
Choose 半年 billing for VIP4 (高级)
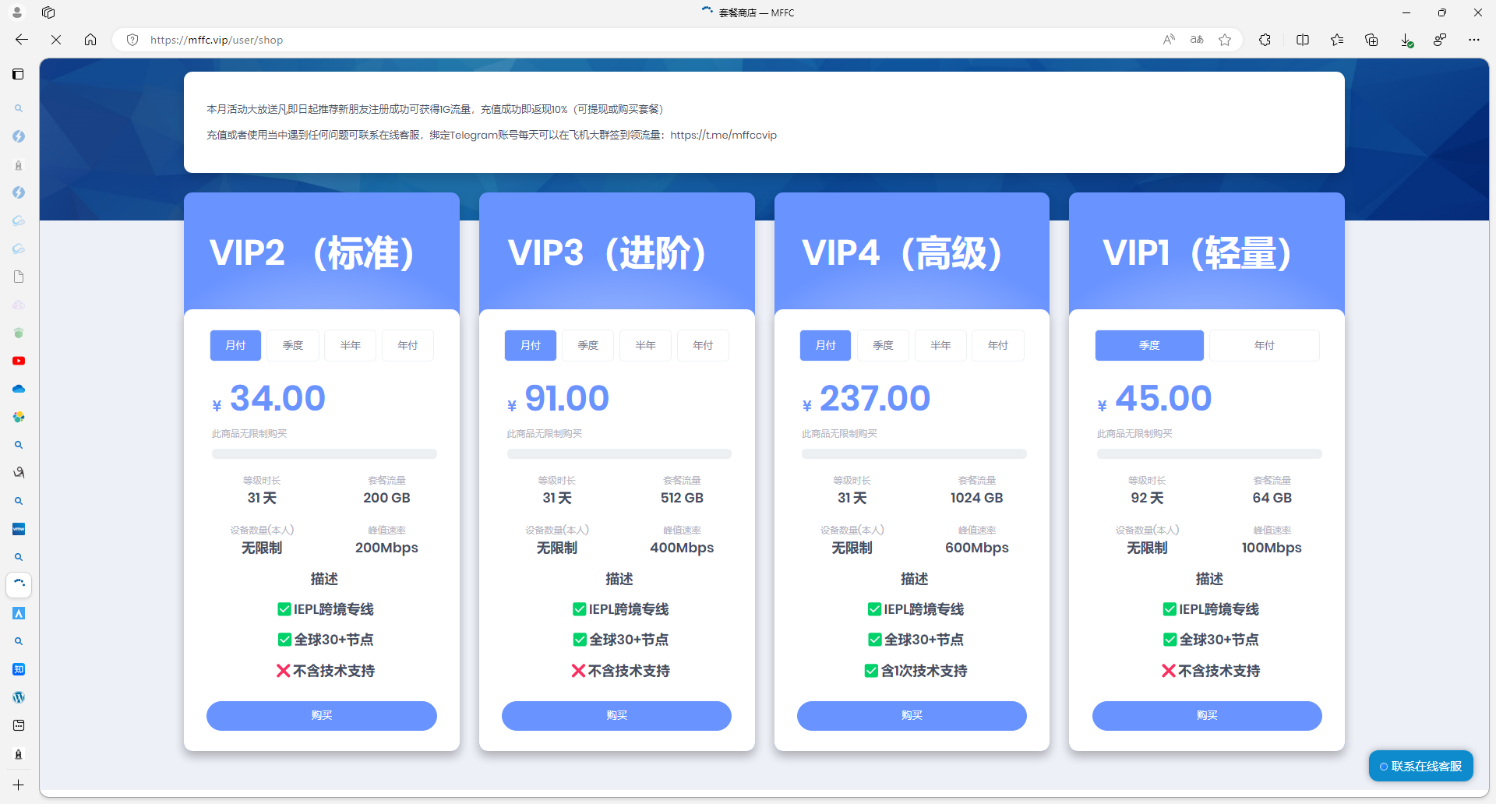(x=940, y=345)
